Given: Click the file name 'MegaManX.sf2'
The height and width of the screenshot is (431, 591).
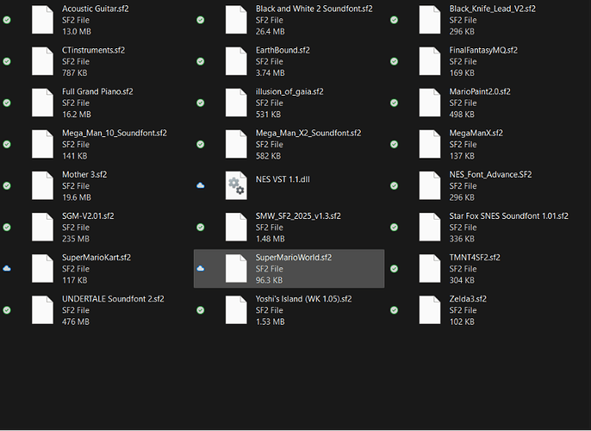Looking at the screenshot, I should (476, 133).
